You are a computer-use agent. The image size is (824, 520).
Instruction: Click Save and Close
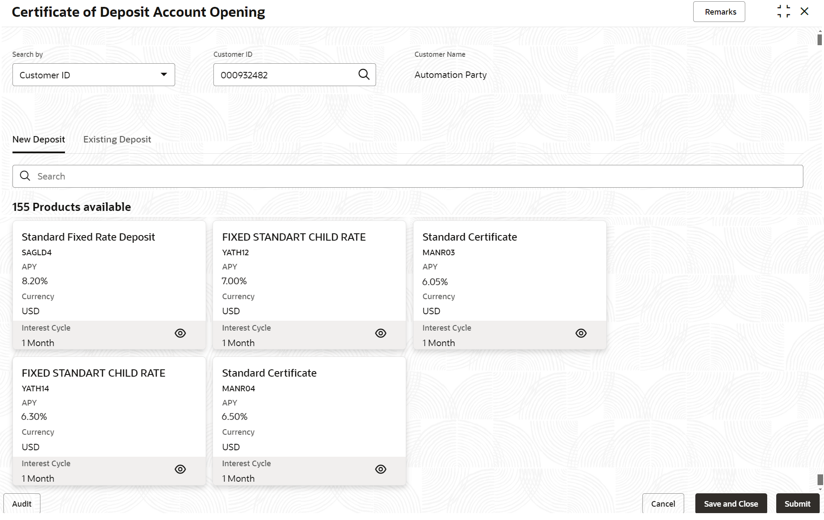(731, 504)
